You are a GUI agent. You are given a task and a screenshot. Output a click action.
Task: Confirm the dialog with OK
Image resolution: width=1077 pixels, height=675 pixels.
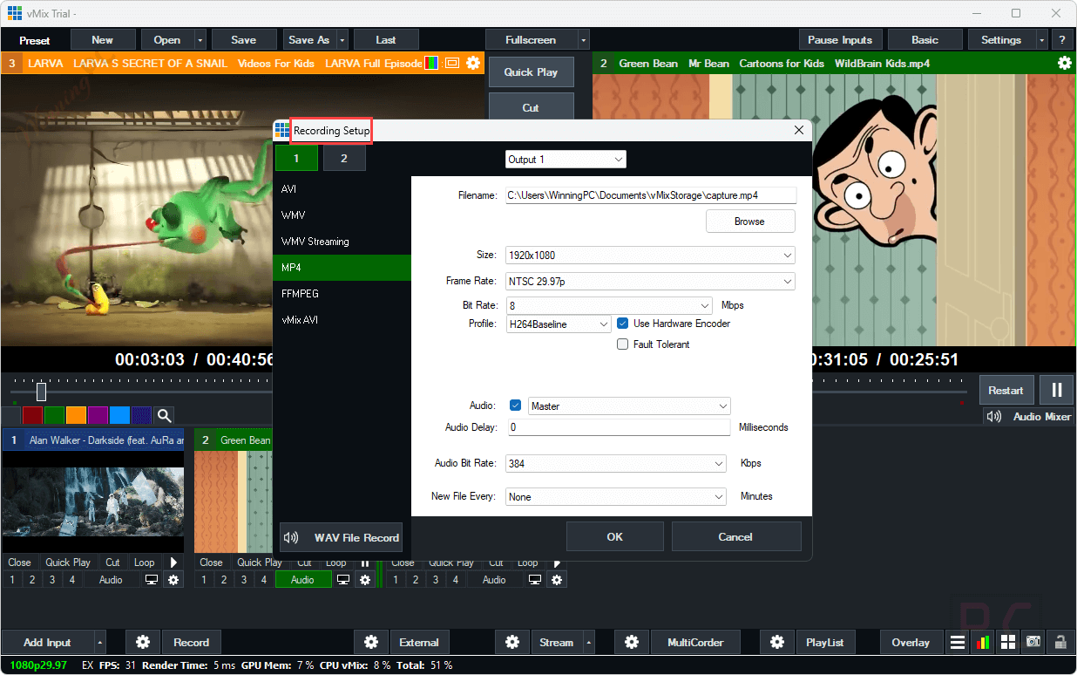(x=615, y=536)
